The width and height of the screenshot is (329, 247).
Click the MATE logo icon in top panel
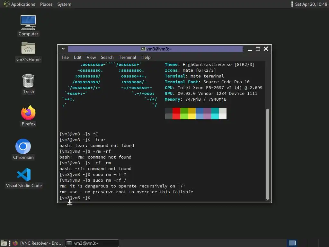pyautogui.click(x=6, y=4)
